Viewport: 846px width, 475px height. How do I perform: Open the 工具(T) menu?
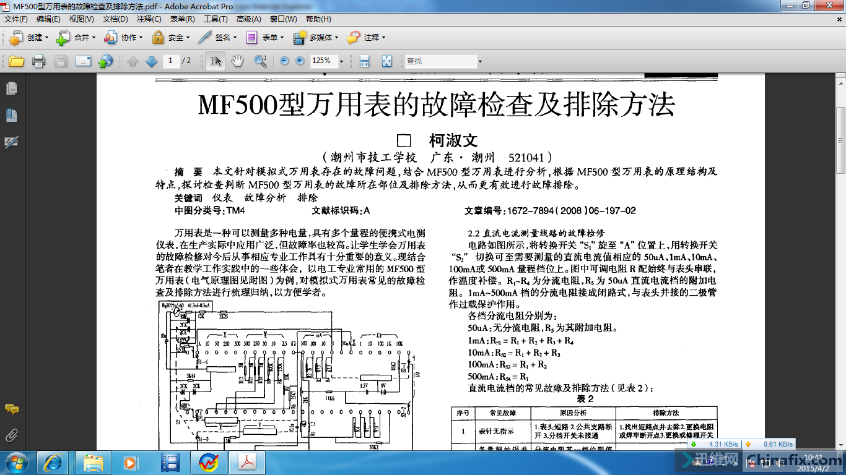tap(216, 19)
